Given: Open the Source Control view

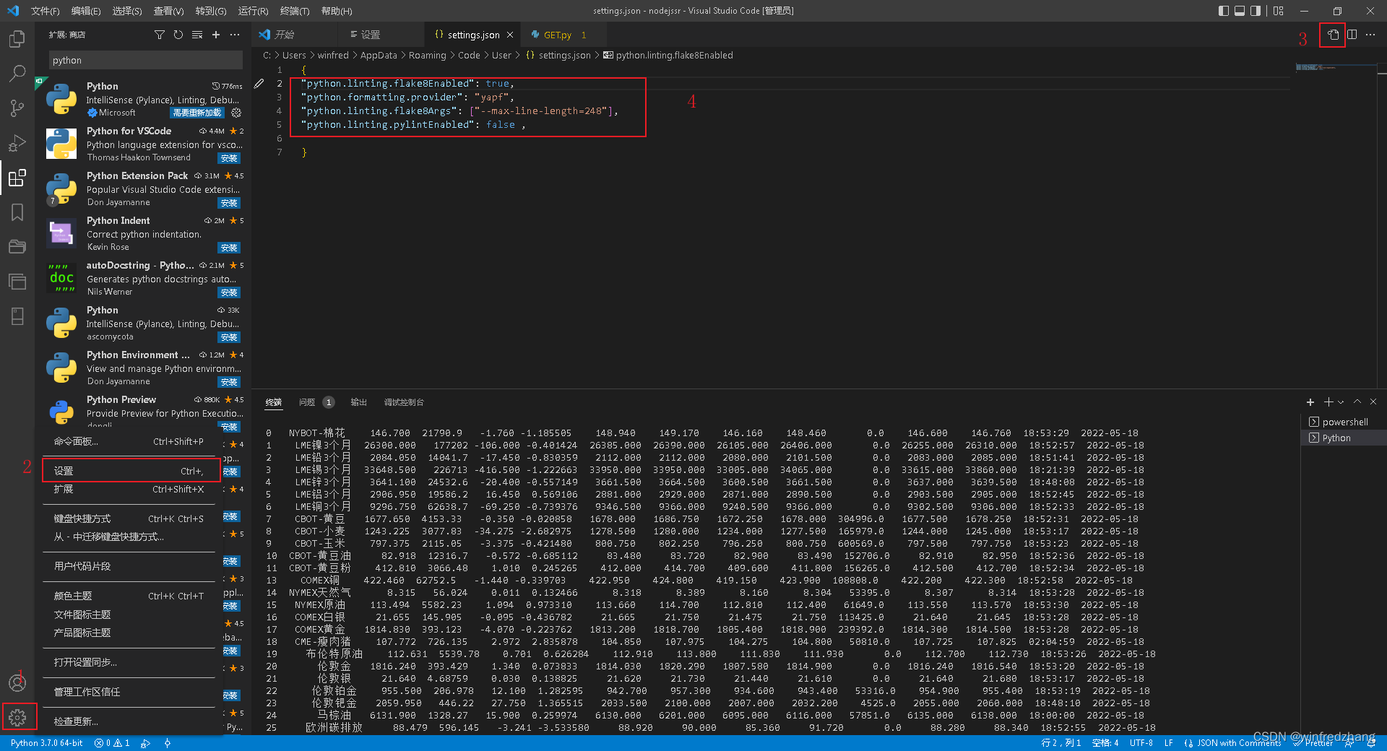Looking at the screenshot, I should (17, 108).
